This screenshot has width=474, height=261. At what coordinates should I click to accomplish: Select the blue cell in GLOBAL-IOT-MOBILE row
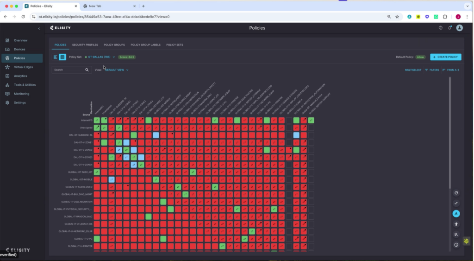112,179
